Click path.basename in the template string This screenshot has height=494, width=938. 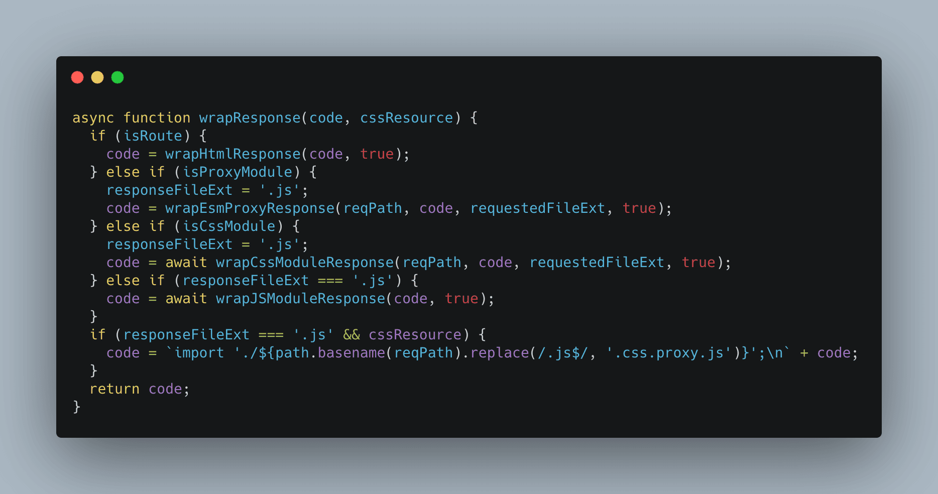(x=330, y=353)
